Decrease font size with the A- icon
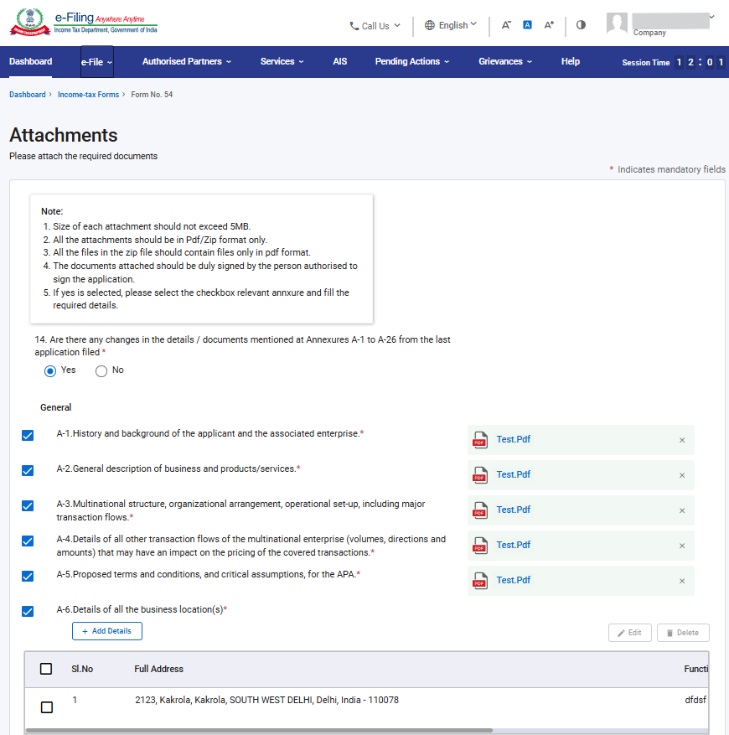Image resolution: width=729 pixels, height=735 pixels. tap(506, 25)
